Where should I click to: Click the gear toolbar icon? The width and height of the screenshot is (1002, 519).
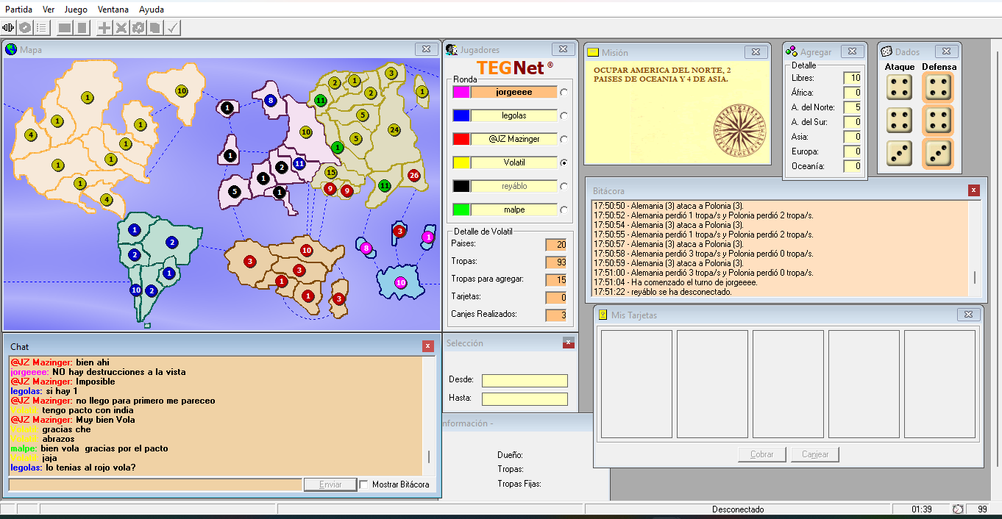(x=138, y=28)
